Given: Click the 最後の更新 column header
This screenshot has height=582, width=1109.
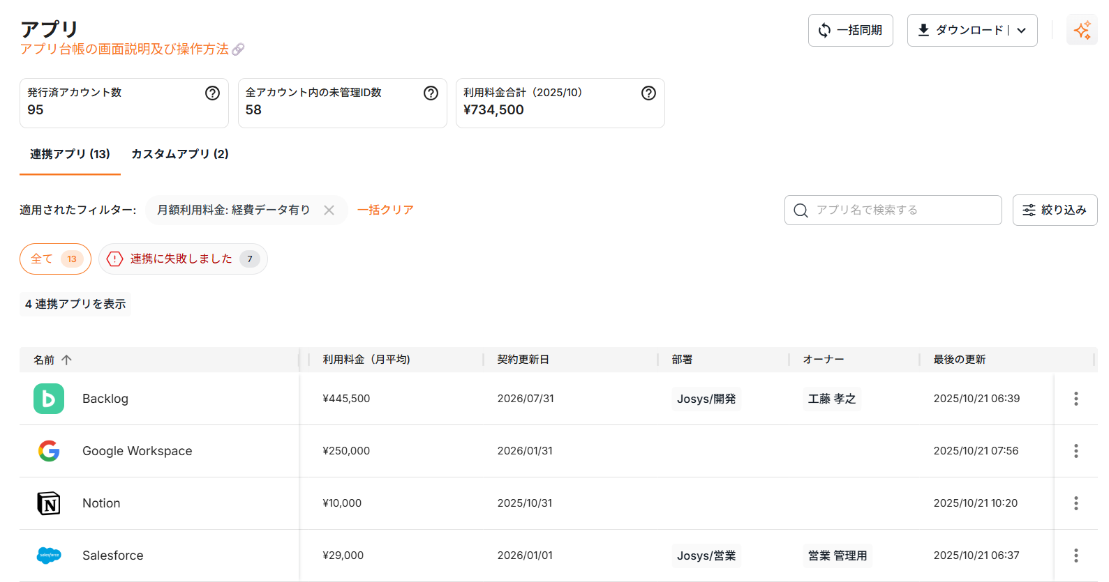Looking at the screenshot, I should click(x=960, y=360).
